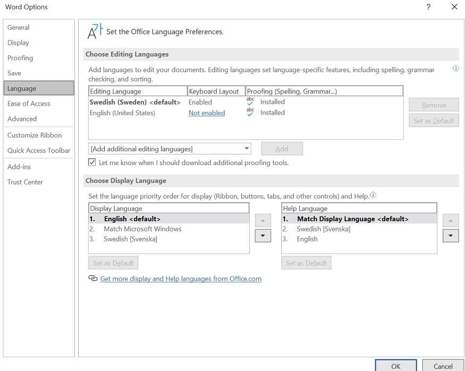Screen dimensions: 465x371
Task: Go to the Save category
Action: coord(39,73)
